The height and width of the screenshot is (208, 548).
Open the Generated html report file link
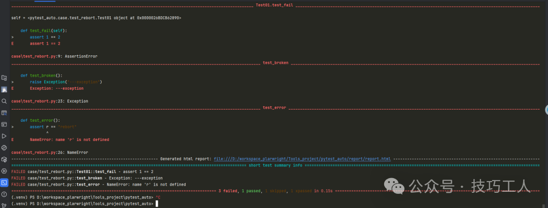[x=302, y=159]
